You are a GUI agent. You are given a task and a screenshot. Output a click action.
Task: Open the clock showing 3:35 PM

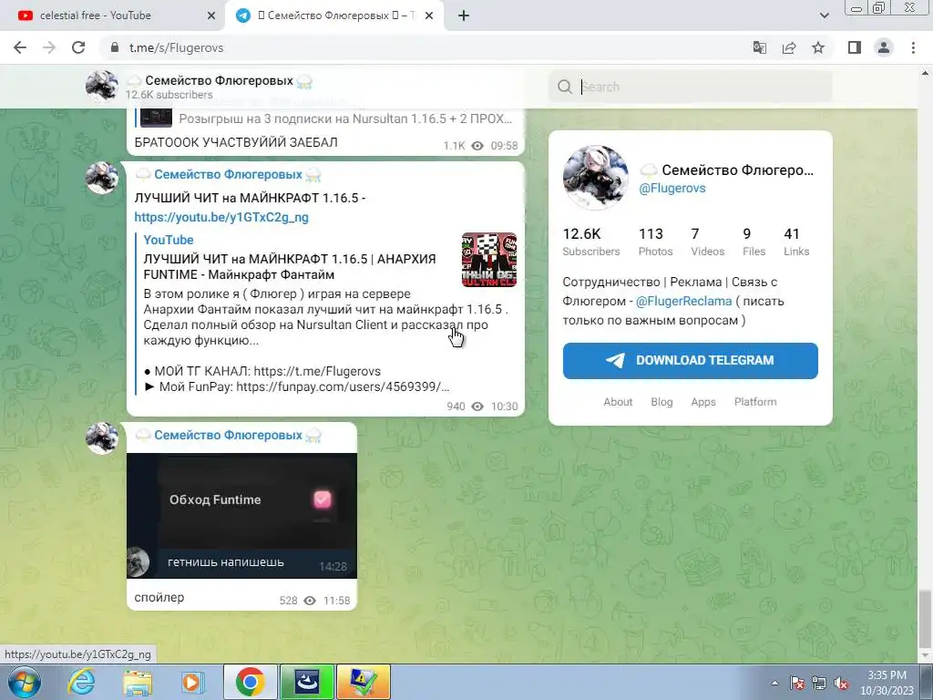887,683
